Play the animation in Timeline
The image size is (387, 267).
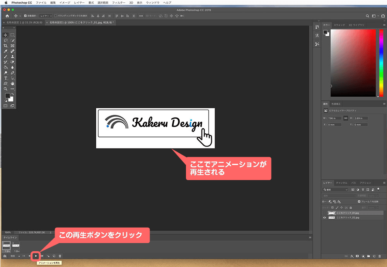click(x=36, y=256)
